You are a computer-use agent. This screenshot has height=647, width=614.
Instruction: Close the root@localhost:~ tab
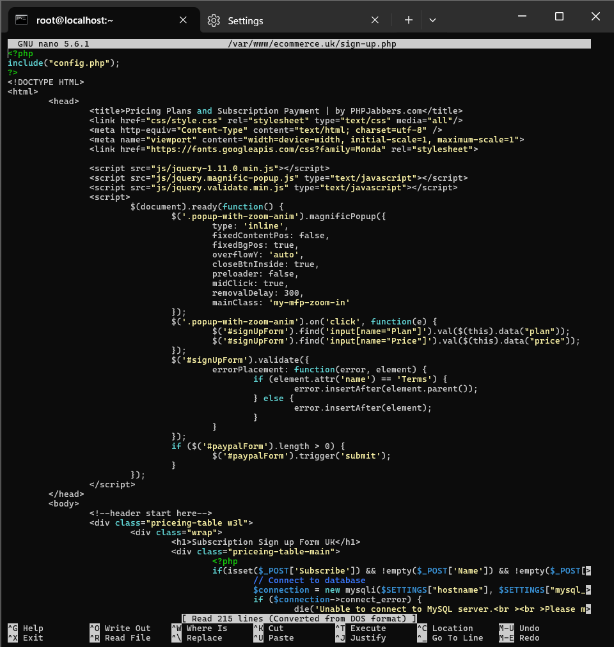click(183, 20)
